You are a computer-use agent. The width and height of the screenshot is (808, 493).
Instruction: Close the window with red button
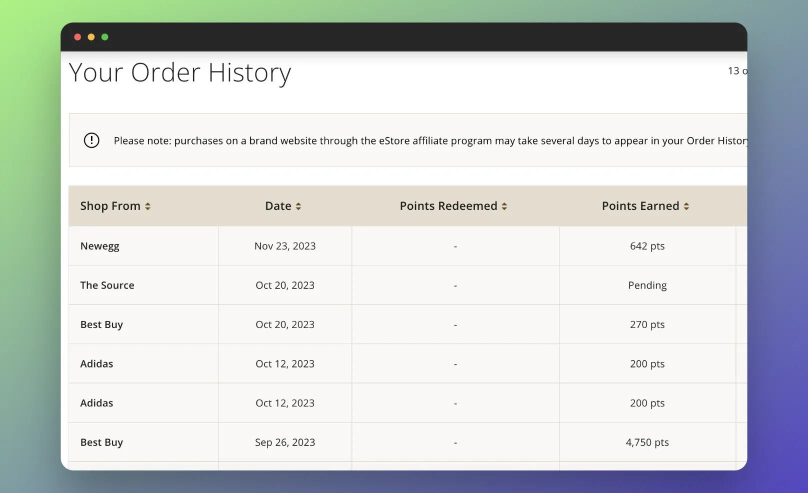click(77, 37)
